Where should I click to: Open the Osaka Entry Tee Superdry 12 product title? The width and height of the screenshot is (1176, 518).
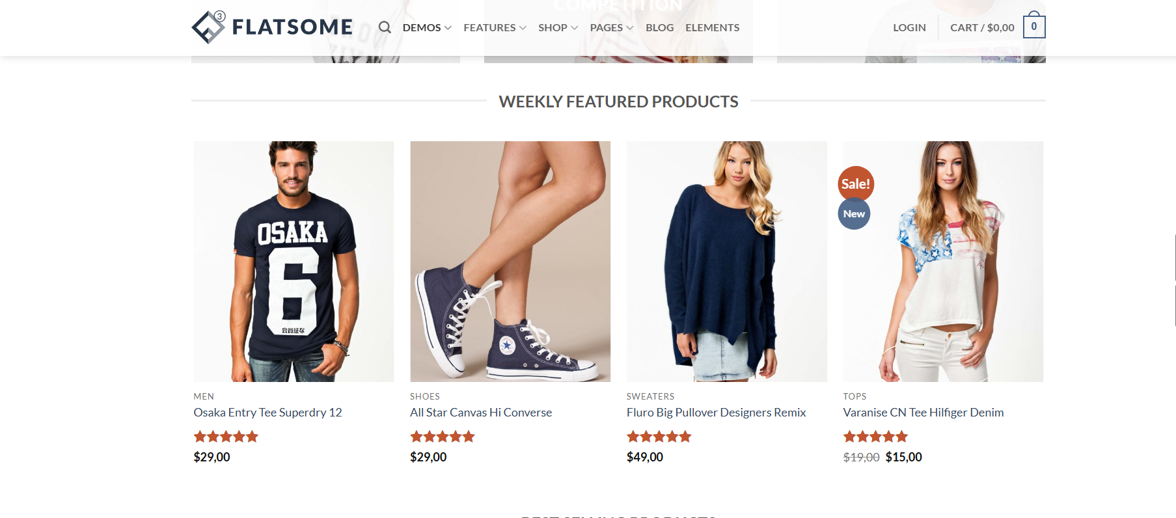pos(267,413)
